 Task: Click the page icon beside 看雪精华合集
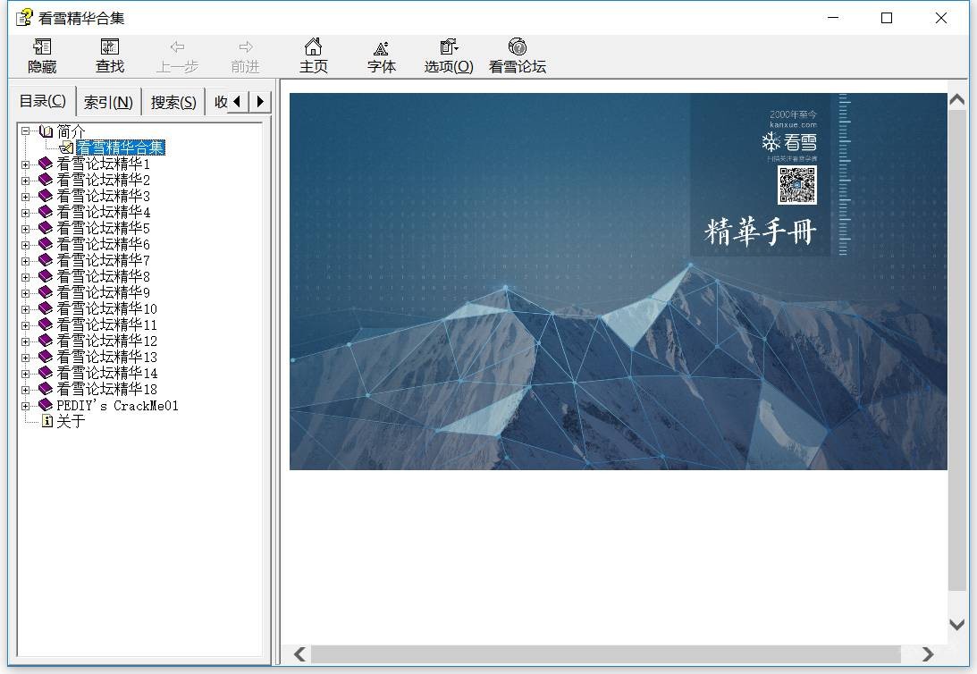click(x=67, y=147)
